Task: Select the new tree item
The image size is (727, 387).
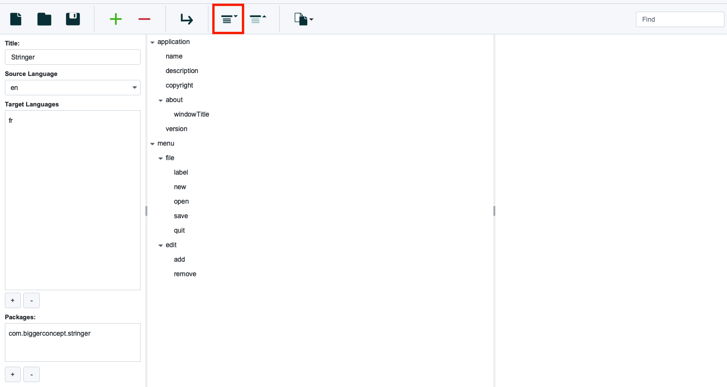Action: (x=180, y=187)
